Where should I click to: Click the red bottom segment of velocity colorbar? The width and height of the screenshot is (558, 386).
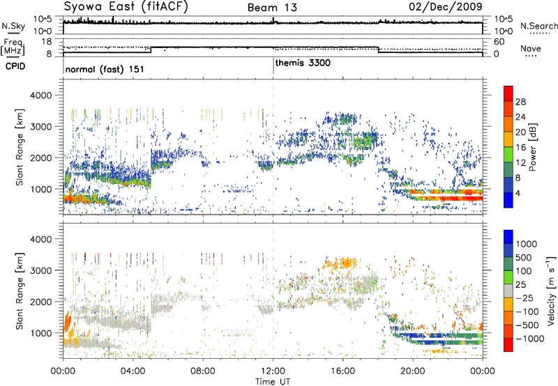(x=508, y=345)
